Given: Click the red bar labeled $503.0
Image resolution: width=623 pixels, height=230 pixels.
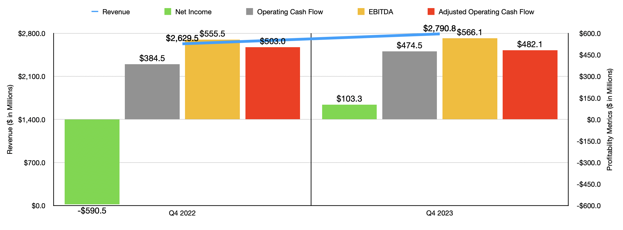Looking at the screenshot, I should pyautogui.click(x=273, y=83).
